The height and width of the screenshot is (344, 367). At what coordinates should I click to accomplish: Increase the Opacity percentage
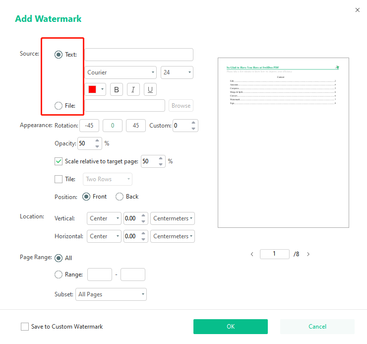[x=97, y=140]
